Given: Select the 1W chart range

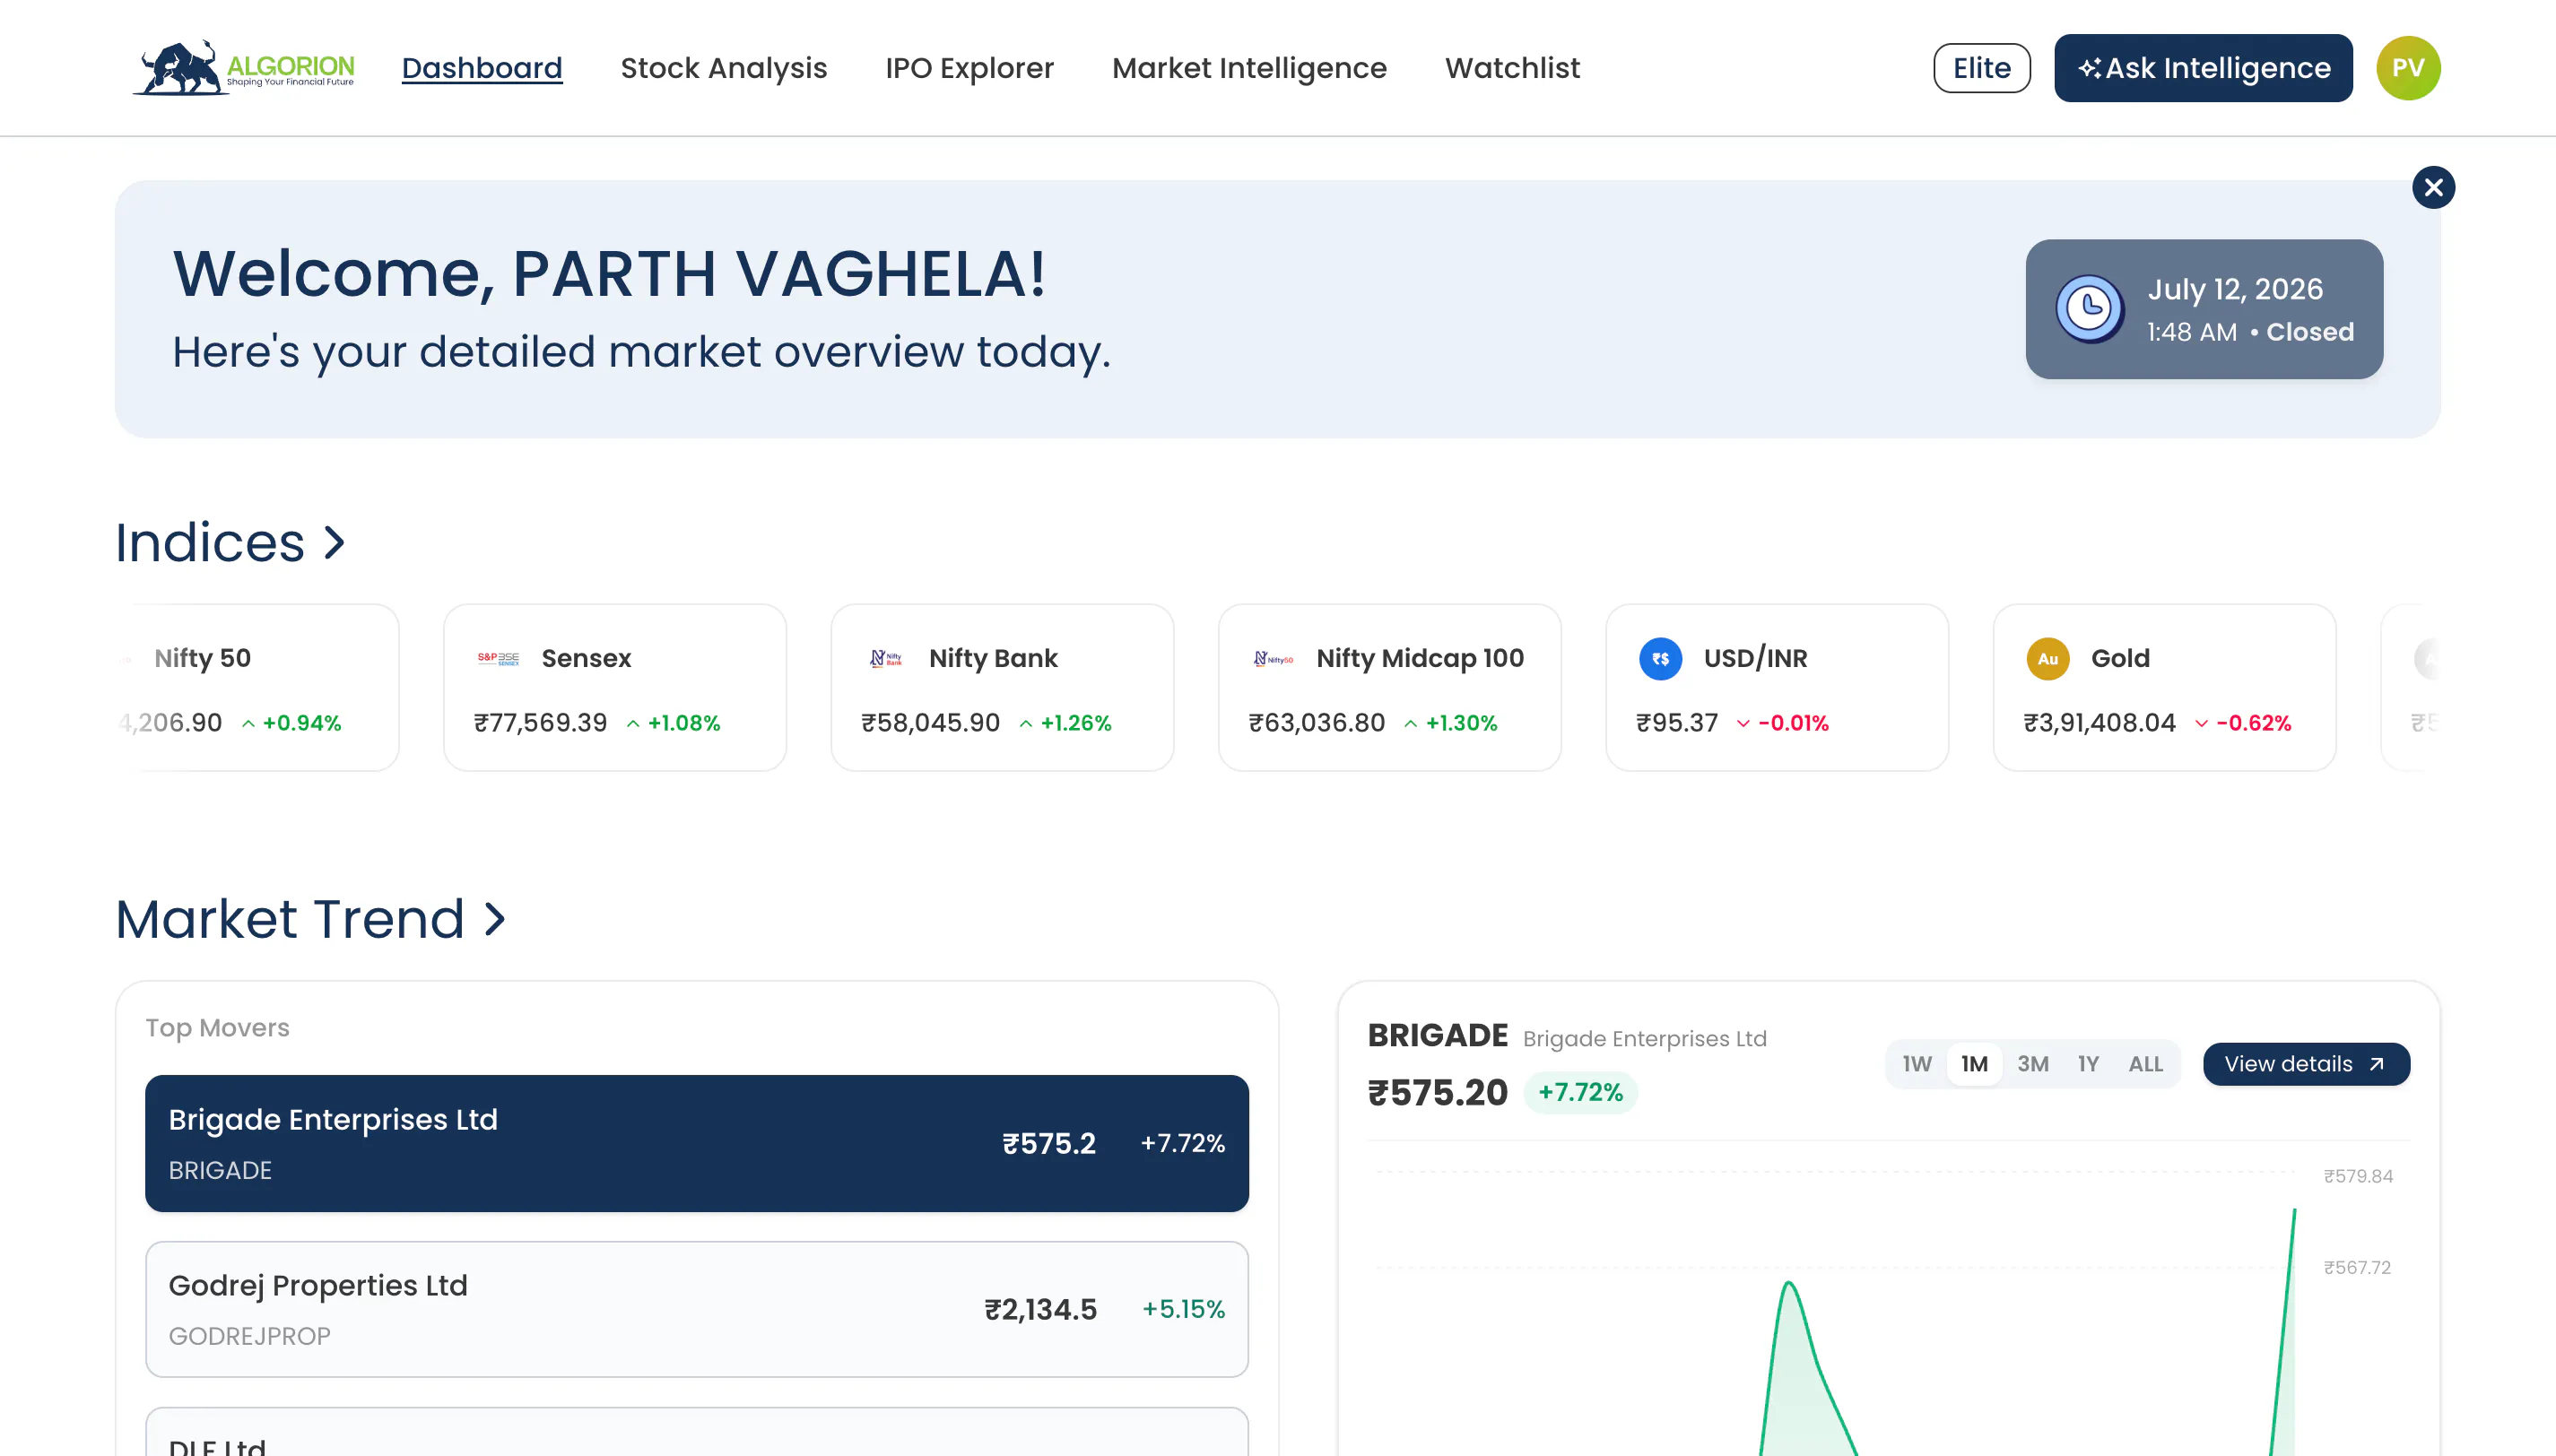Looking at the screenshot, I should point(1916,1064).
